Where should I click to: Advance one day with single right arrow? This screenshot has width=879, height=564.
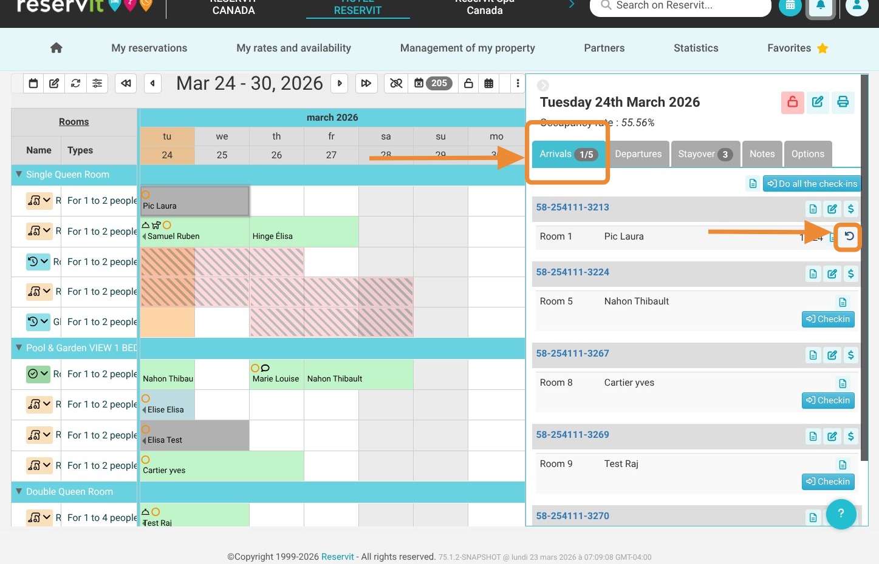(x=340, y=83)
